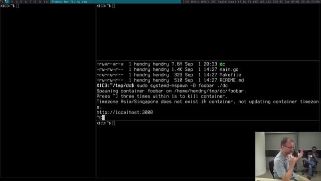The width and height of the screenshot is (321, 181).
Task: Switch to workspace tag 3
Action: [x=12, y=2]
